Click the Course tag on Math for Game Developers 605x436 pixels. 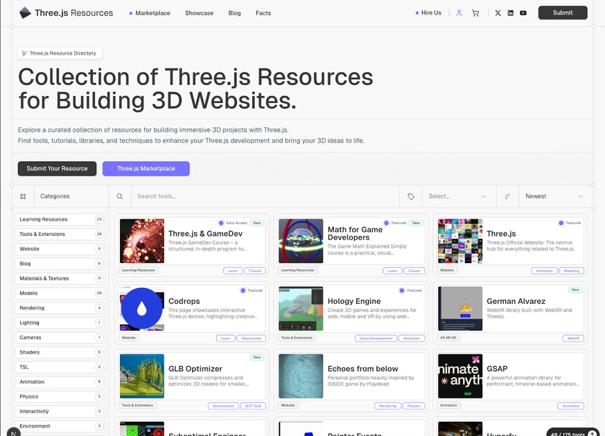pos(414,271)
